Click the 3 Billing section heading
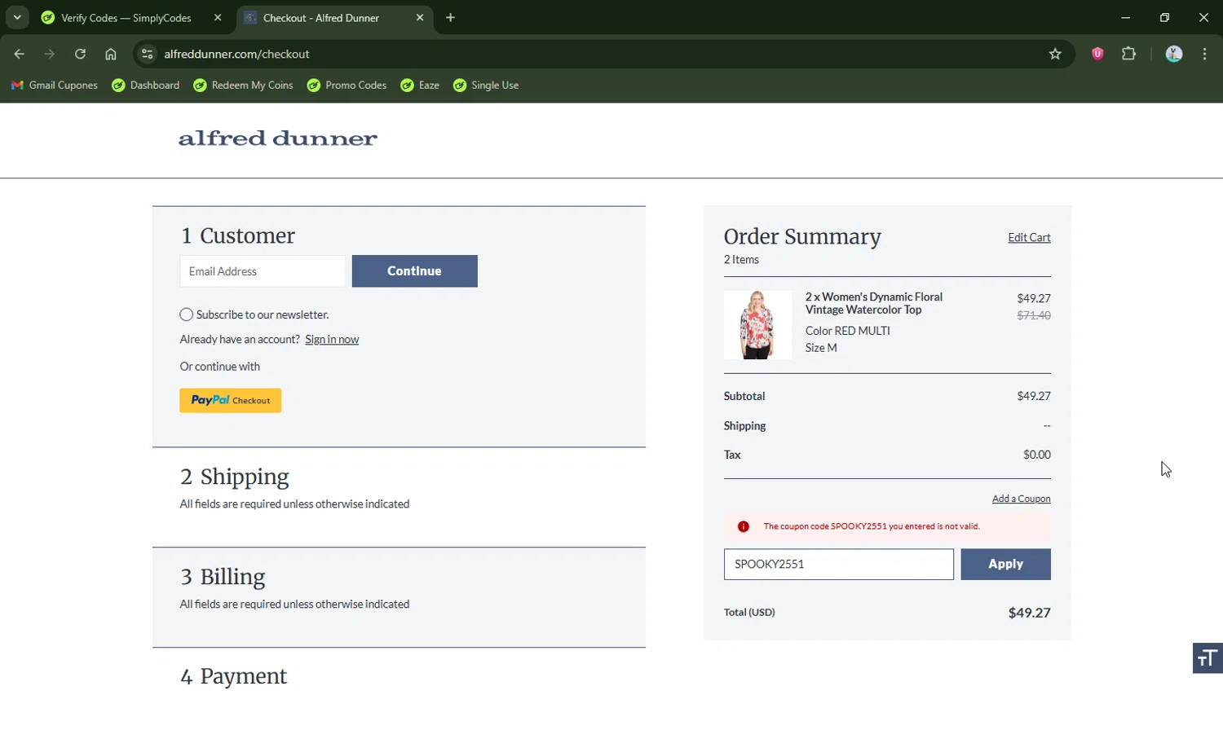 (223, 577)
